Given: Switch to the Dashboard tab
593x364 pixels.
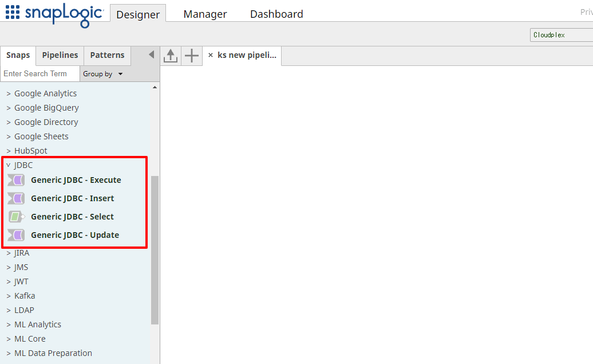Looking at the screenshot, I should (x=276, y=14).
